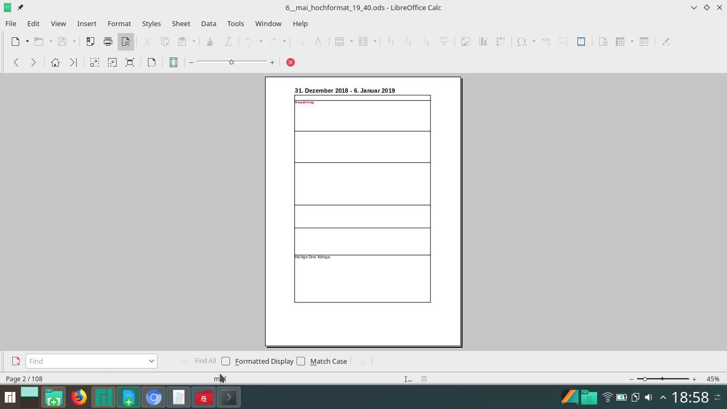Go to the next page in preview
The image size is (727, 409).
(33, 62)
